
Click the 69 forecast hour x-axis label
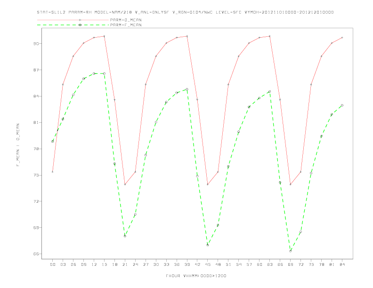point(291,264)
